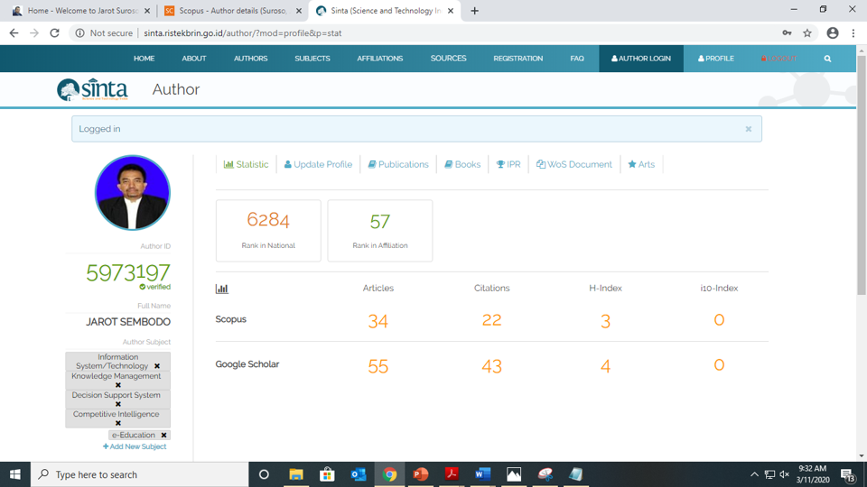The height and width of the screenshot is (487, 867).
Task: Click the author profile photo
Action: 133,193
